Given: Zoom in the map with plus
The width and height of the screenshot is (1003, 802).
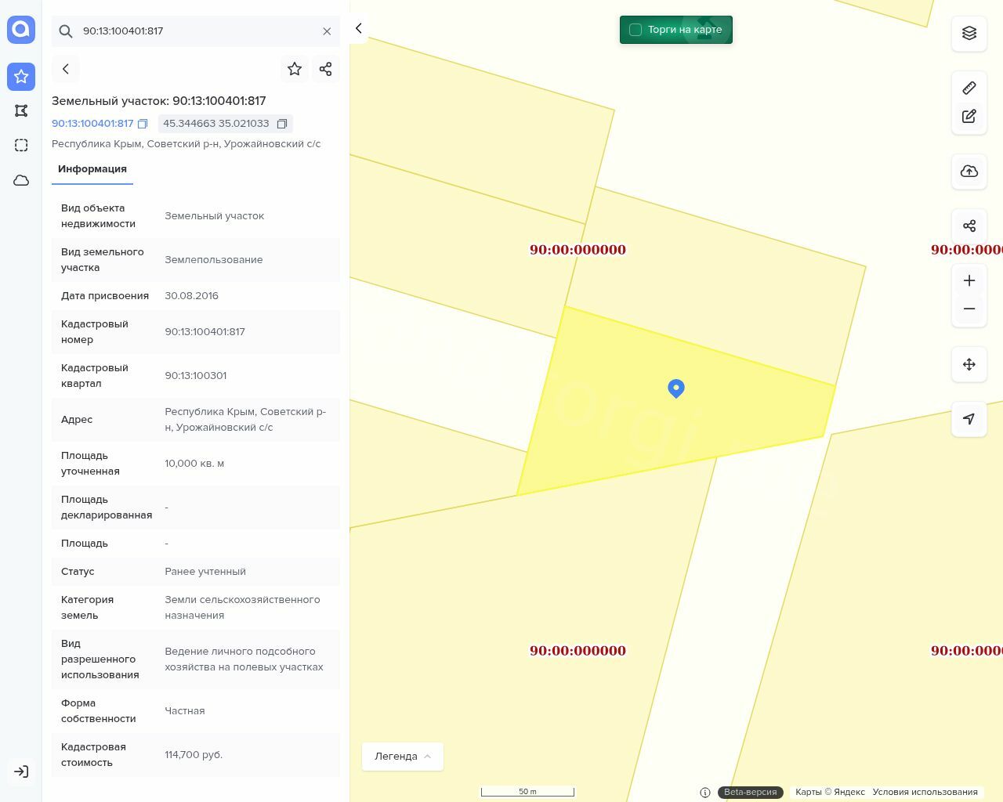Looking at the screenshot, I should tap(969, 280).
